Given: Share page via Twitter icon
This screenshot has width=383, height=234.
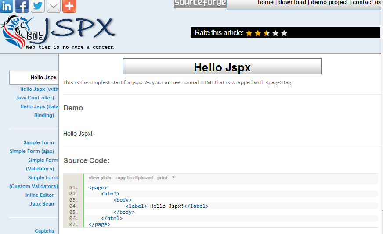Looking at the screenshot, I should (x=38, y=6).
